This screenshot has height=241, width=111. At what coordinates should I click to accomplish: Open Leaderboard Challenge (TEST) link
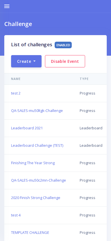pyautogui.click(x=37, y=145)
